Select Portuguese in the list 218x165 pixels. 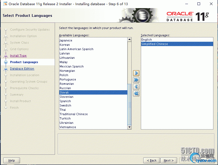93,79
